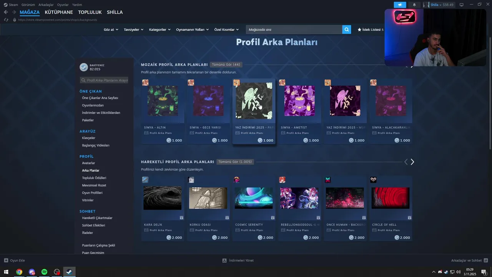Open Google Chrome from the taskbar
The height and width of the screenshot is (277, 492).
(x=19, y=272)
